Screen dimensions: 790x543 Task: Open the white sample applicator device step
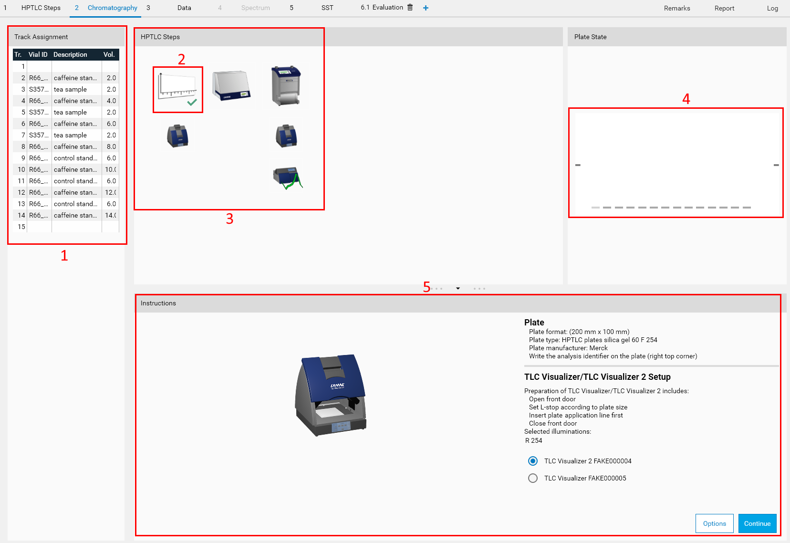point(231,86)
